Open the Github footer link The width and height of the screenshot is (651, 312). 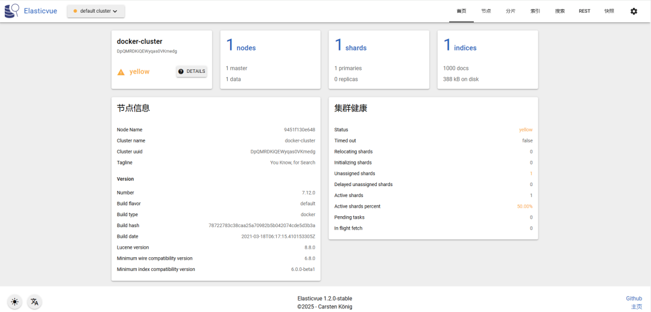coord(634,298)
